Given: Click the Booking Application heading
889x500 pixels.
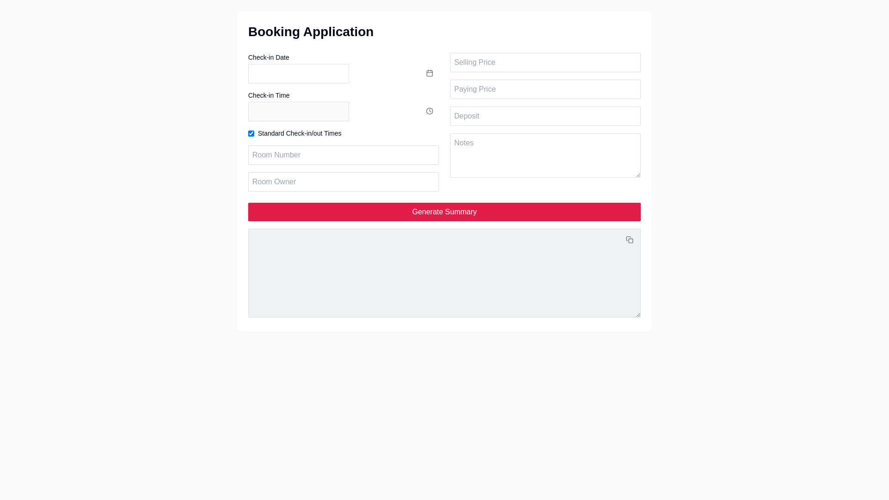Looking at the screenshot, I should point(311,32).
